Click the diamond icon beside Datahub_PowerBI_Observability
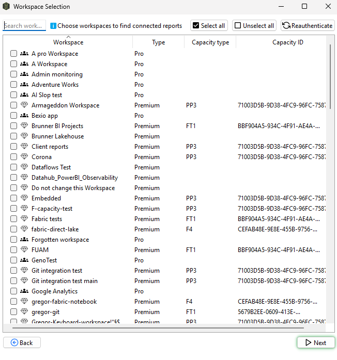Screen dimensions: 337x360 click(x=24, y=177)
